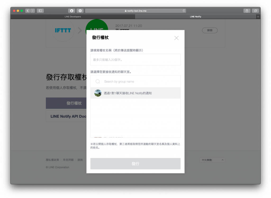Screen dimensions: 271x198
Task: Click the 2017.07.21 11:20 timestamp
Action: (x=129, y=26)
